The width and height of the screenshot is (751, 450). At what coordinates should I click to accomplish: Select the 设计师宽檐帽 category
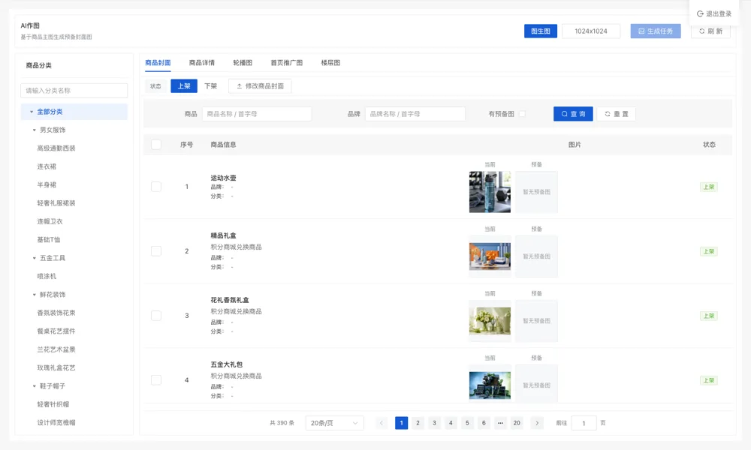(x=56, y=422)
